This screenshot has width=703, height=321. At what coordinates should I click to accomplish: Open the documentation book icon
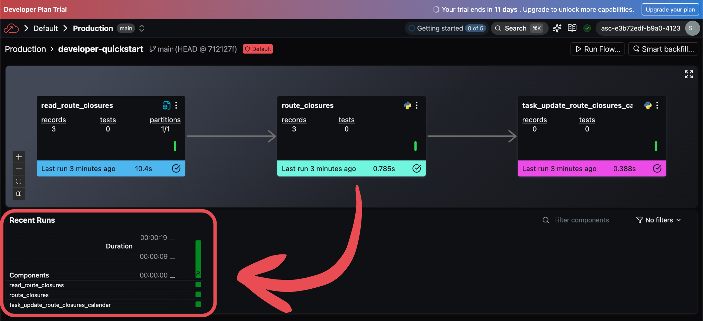[572, 28]
